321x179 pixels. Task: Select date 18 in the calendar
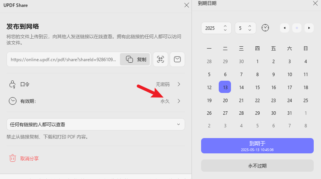pyautogui.click(x=306, y=88)
